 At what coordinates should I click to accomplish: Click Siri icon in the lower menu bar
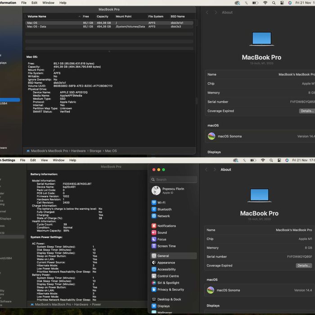coord(287,160)
